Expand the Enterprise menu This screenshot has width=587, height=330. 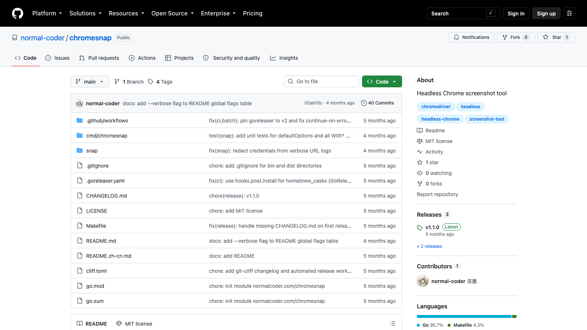pyautogui.click(x=218, y=13)
